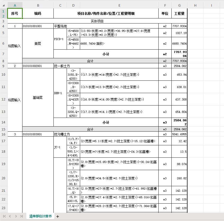Screen dimensions: 224x221
Task: Click component cell PZCD-1
Action: pos(60,39)
